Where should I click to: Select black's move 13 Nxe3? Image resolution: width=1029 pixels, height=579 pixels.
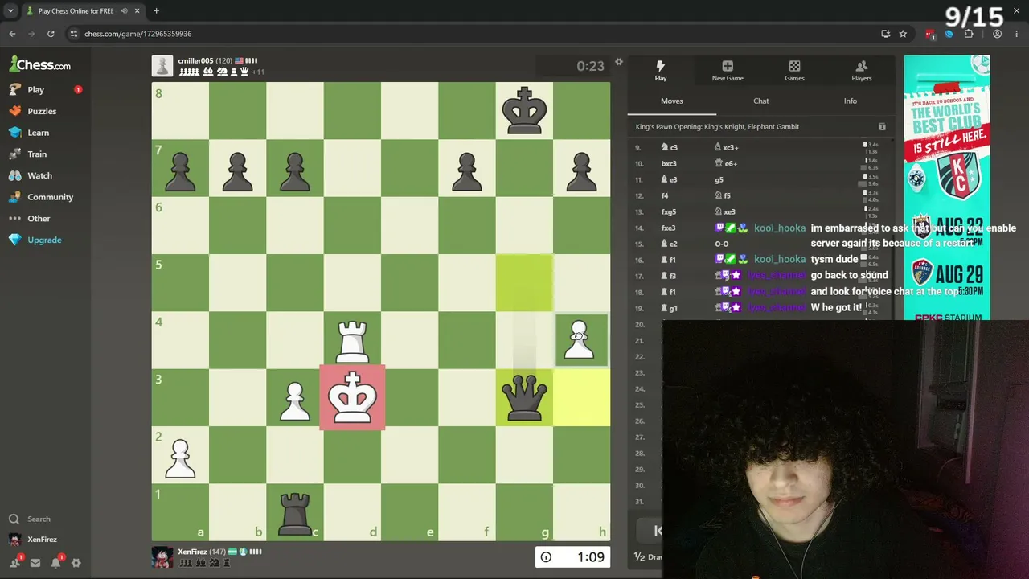click(x=725, y=211)
